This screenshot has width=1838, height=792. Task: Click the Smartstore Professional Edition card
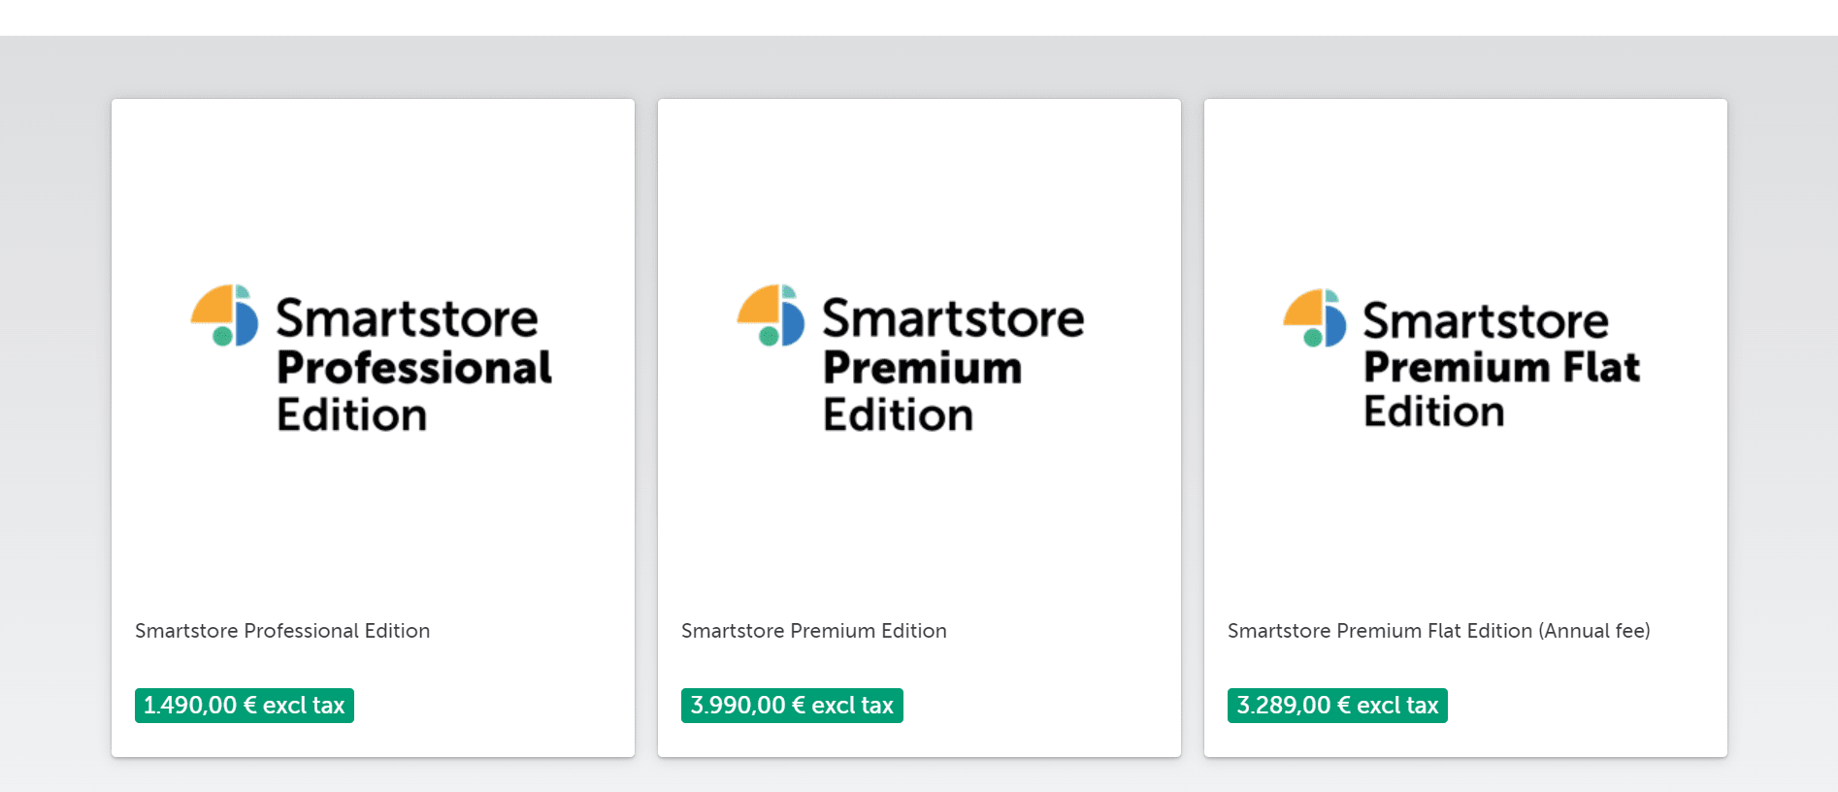click(x=373, y=427)
